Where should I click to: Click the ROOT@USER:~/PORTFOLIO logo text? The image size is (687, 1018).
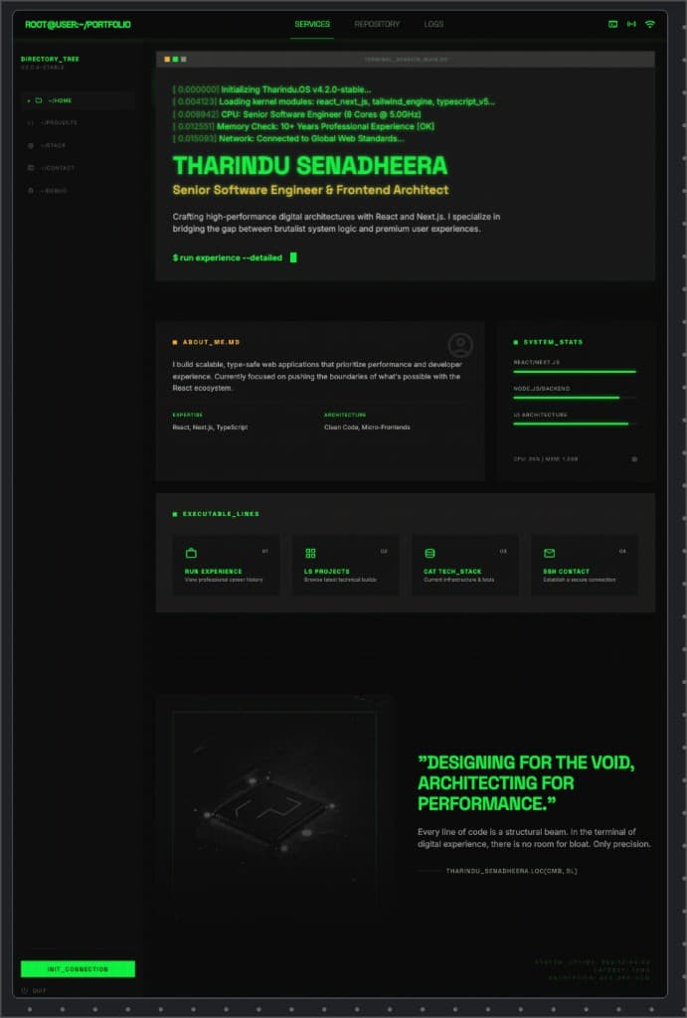(x=78, y=25)
